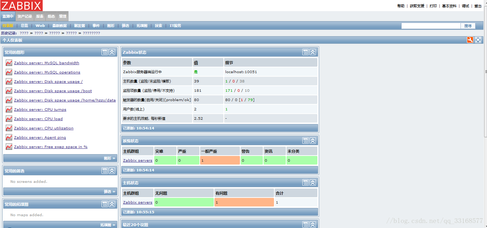This screenshot has width=487, height=228.
Task: Click 图形 » footer link in graphs widget
Action: click(x=109, y=158)
